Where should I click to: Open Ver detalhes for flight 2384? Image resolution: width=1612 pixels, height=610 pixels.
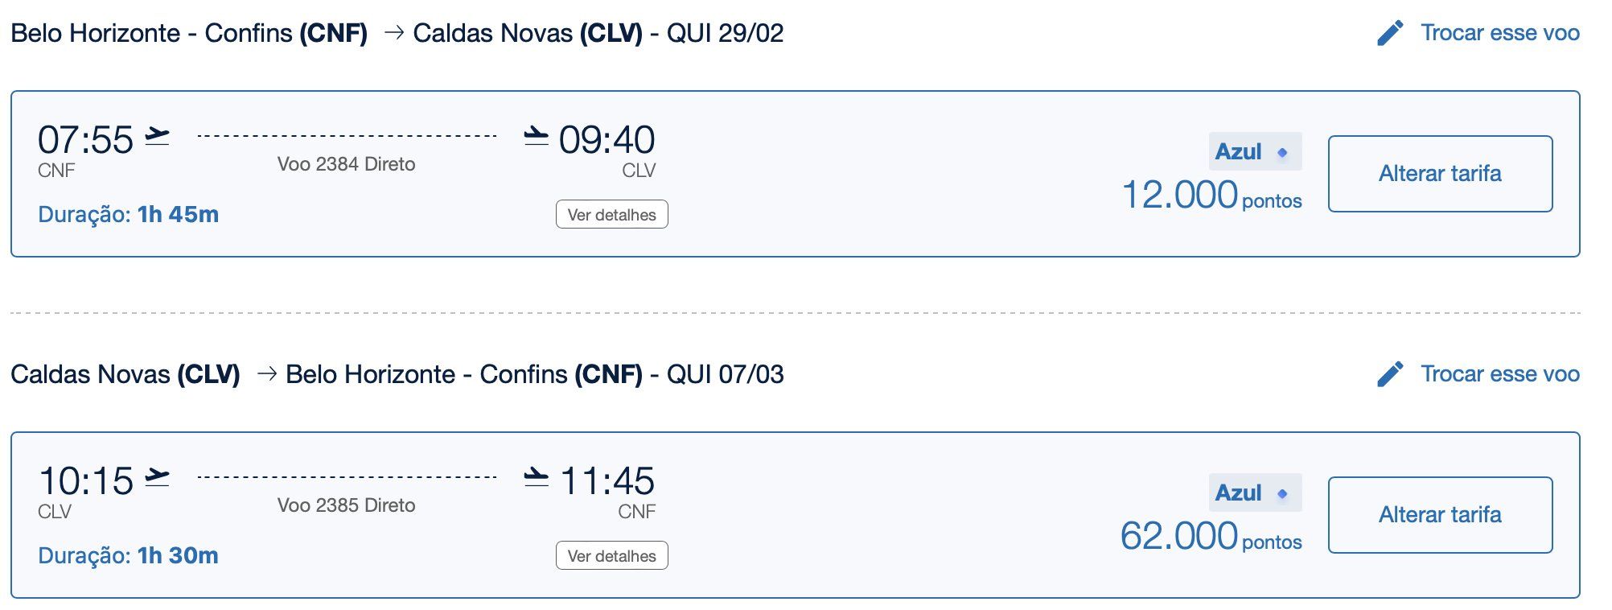(x=612, y=215)
